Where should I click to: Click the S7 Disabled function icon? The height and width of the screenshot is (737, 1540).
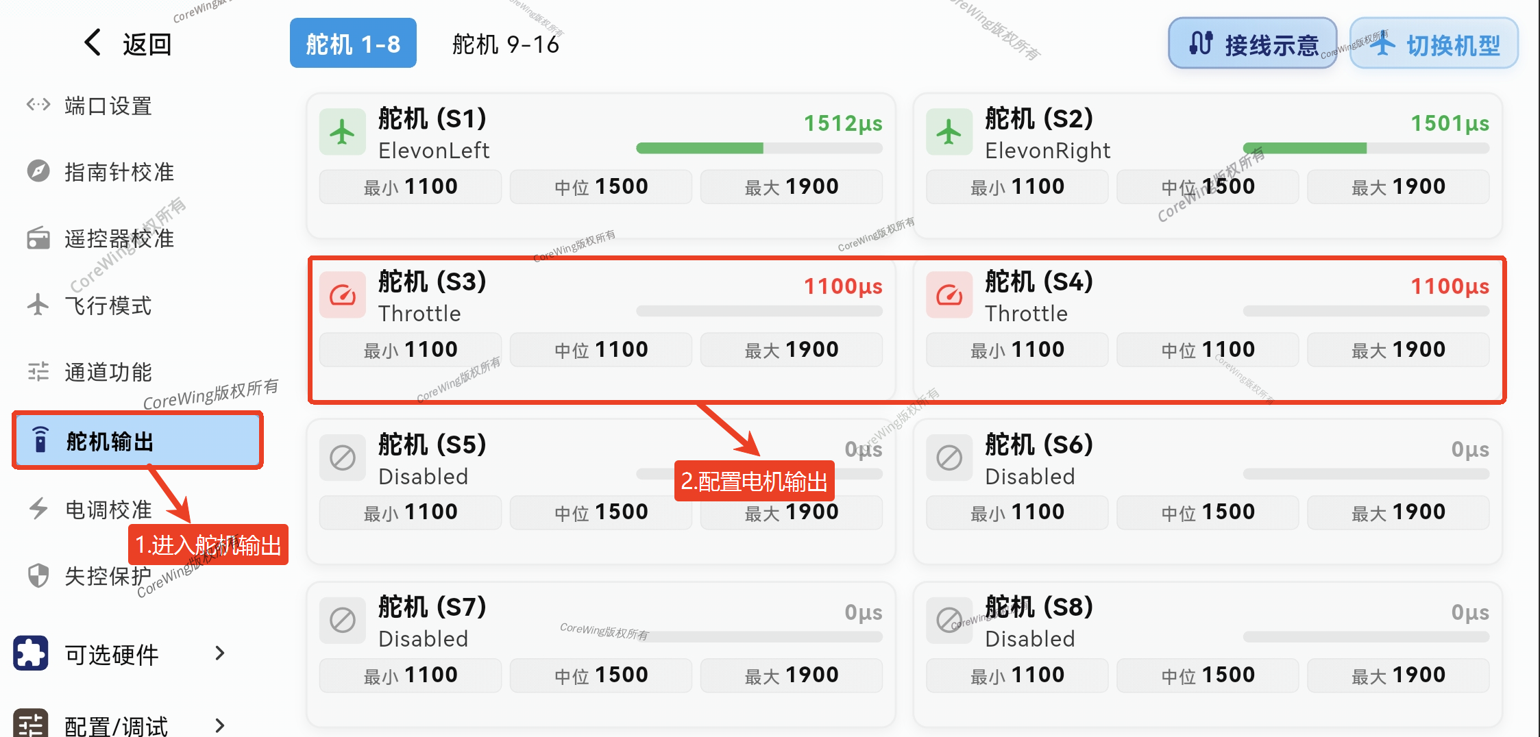pos(342,621)
